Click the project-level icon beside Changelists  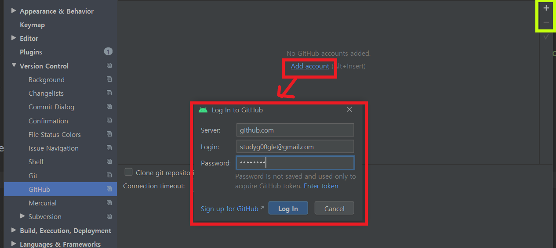pos(109,93)
